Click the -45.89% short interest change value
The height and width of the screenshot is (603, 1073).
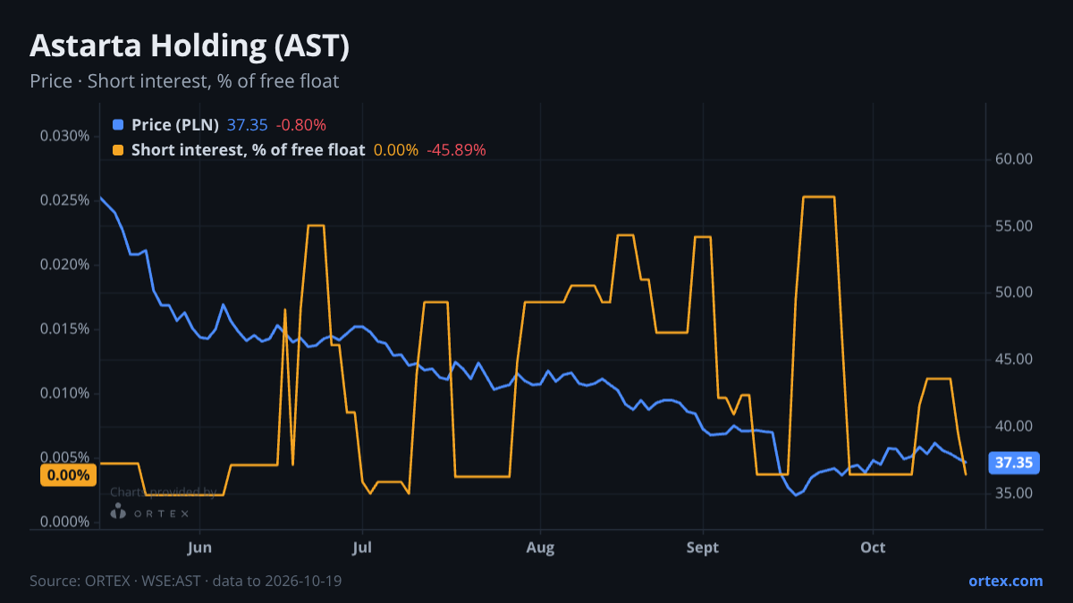pyautogui.click(x=456, y=150)
